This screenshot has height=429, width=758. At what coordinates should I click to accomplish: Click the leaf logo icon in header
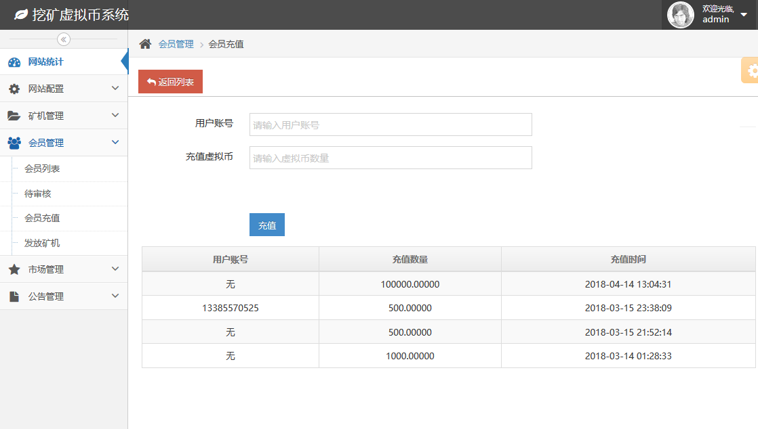21,14
